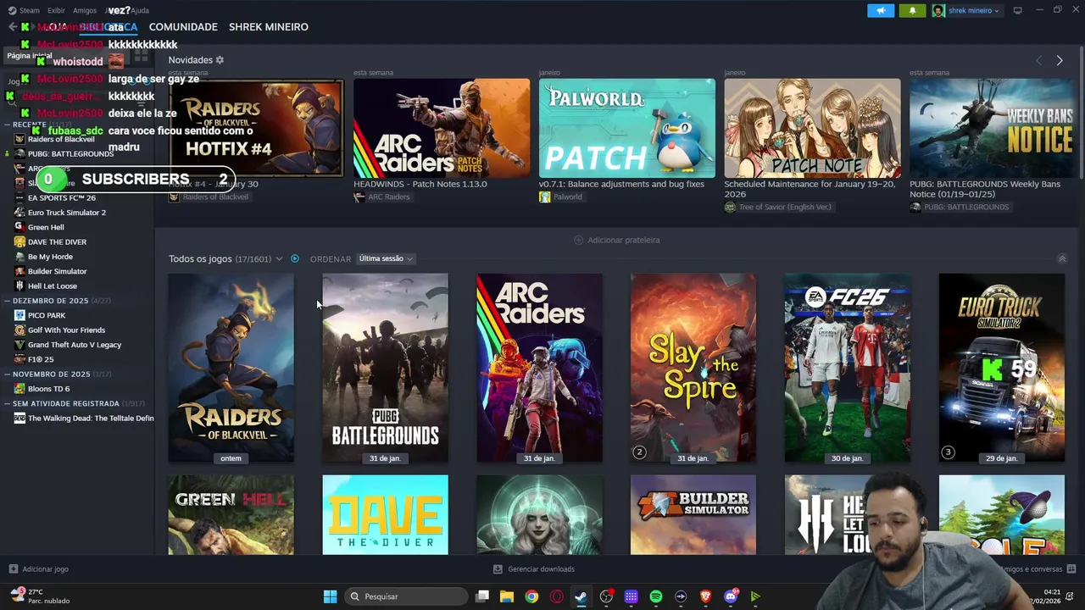1085x610 pixels.
Task: Select The Walking Dead Telltale entry
Action: point(84,419)
